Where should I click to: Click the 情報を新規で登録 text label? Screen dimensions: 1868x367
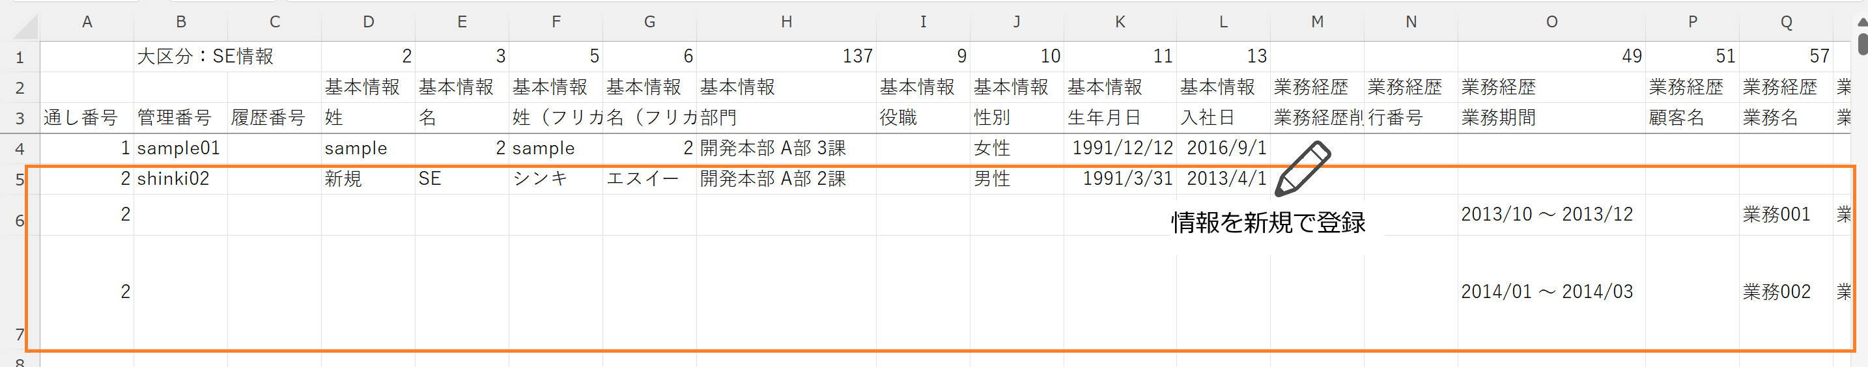(x=1267, y=223)
